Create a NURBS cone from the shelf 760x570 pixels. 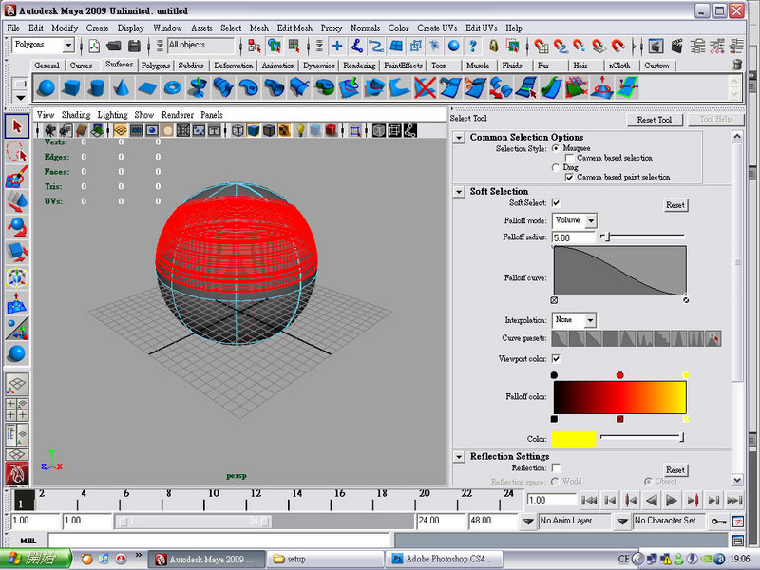pyautogui.click(x=123, y=87)
